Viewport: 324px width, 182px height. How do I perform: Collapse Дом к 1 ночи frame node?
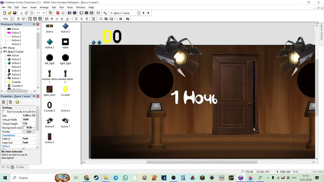(x=1, y=52)
